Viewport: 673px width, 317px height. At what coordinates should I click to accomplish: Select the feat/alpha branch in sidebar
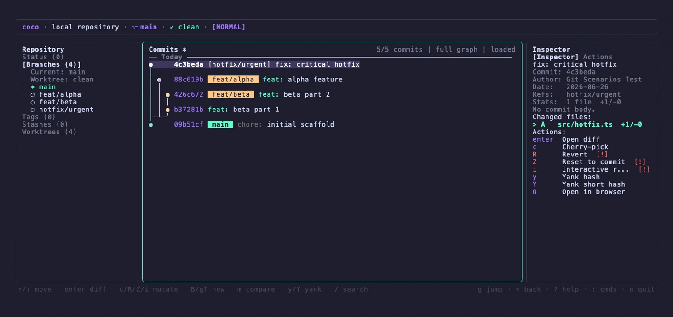[60, 94]
